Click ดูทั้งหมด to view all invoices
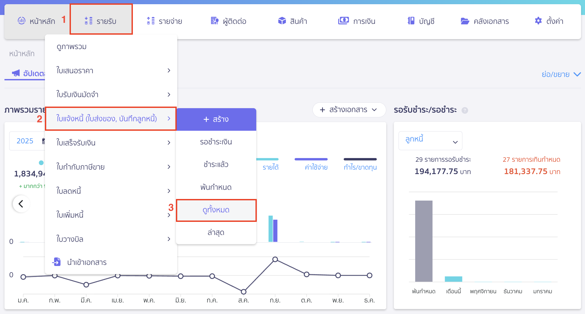Screen dimensions: 585x314 [x=216, y=210]
